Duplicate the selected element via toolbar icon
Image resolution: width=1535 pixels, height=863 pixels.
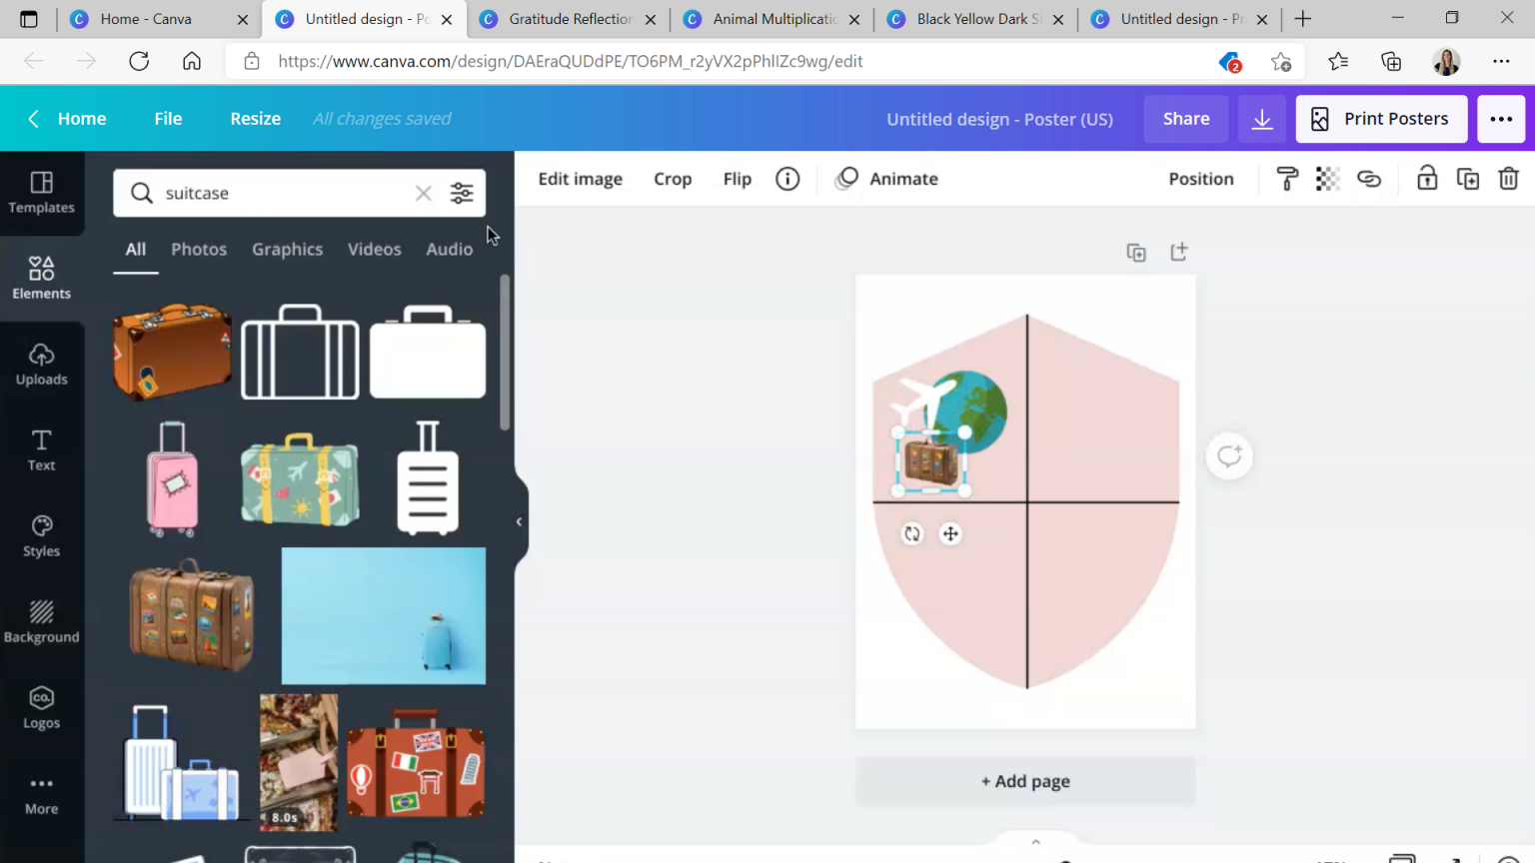point(1467,179)
